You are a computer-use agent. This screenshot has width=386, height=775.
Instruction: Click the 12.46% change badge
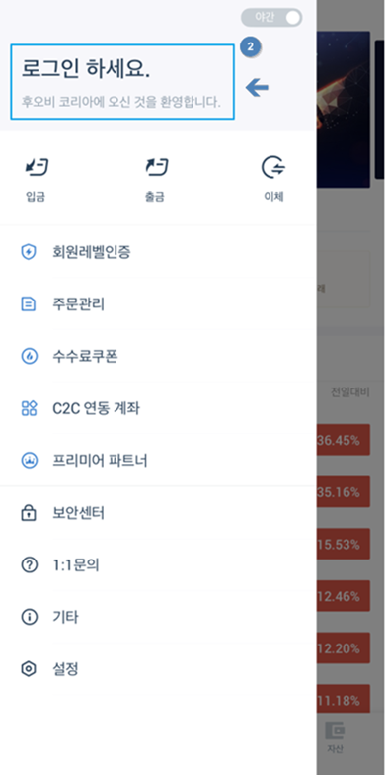344,597
